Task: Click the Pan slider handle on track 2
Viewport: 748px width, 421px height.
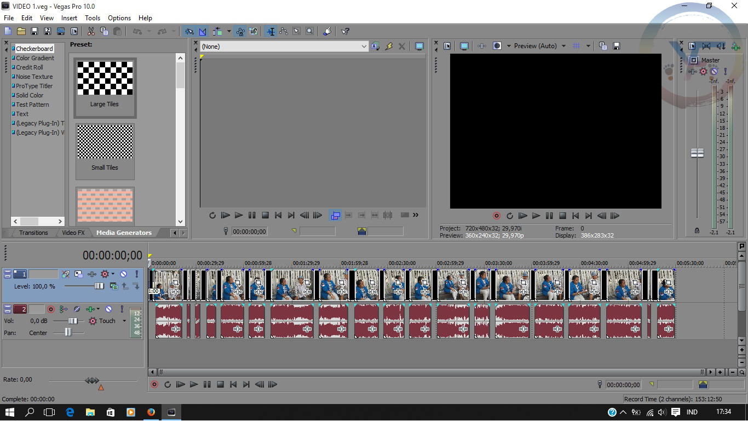Action: click(68, 332)
